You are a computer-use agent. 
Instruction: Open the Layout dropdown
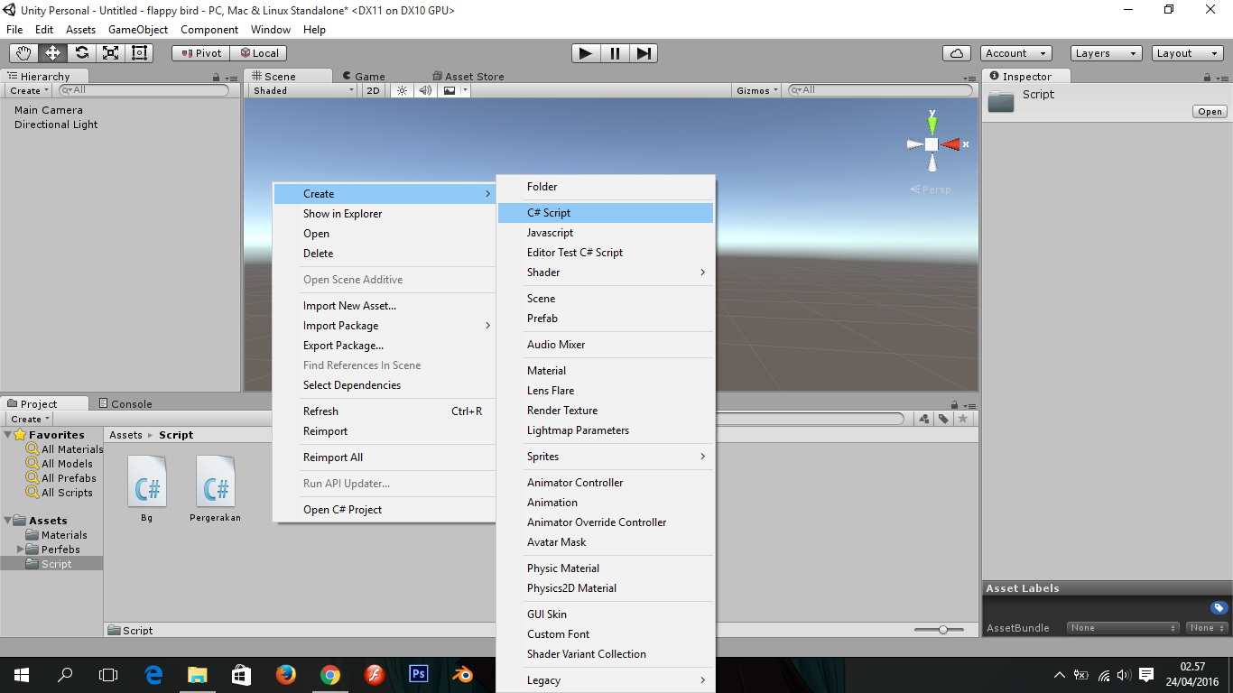pyautogui.click(x=1189, y=53)
